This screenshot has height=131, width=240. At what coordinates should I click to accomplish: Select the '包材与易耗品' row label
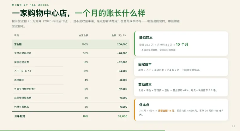click(x=21, y=107)
